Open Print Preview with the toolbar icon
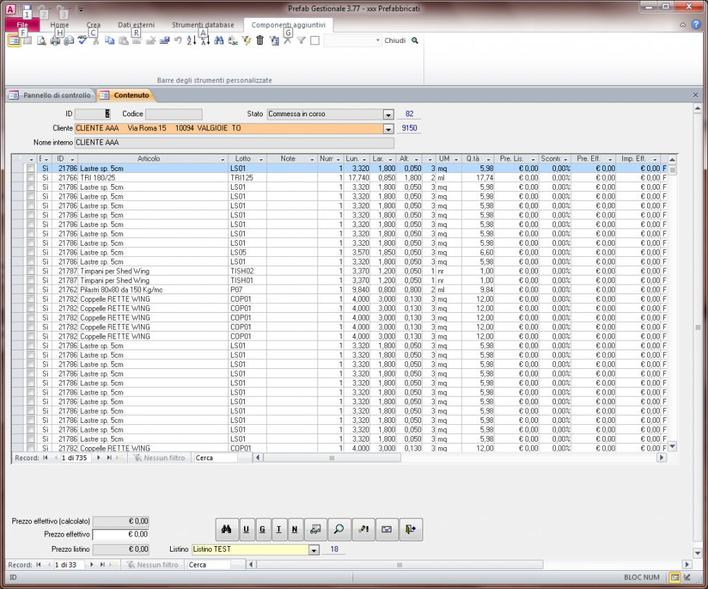 41,41
